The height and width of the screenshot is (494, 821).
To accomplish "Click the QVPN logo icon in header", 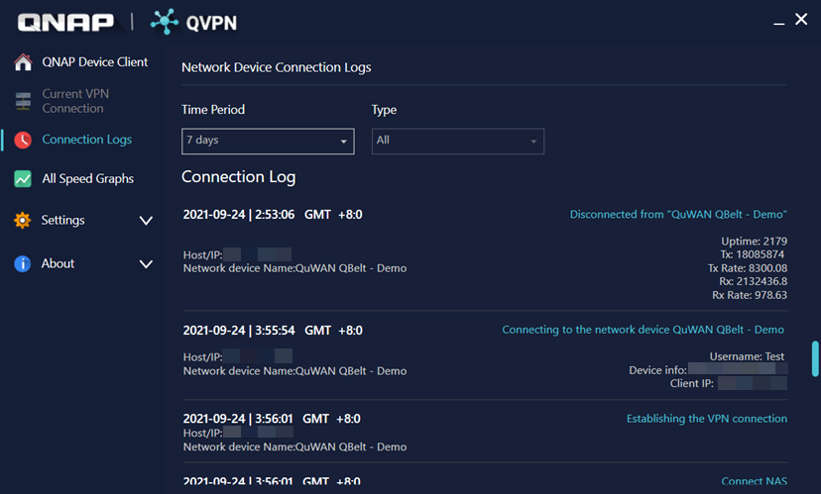I will 165,22.
